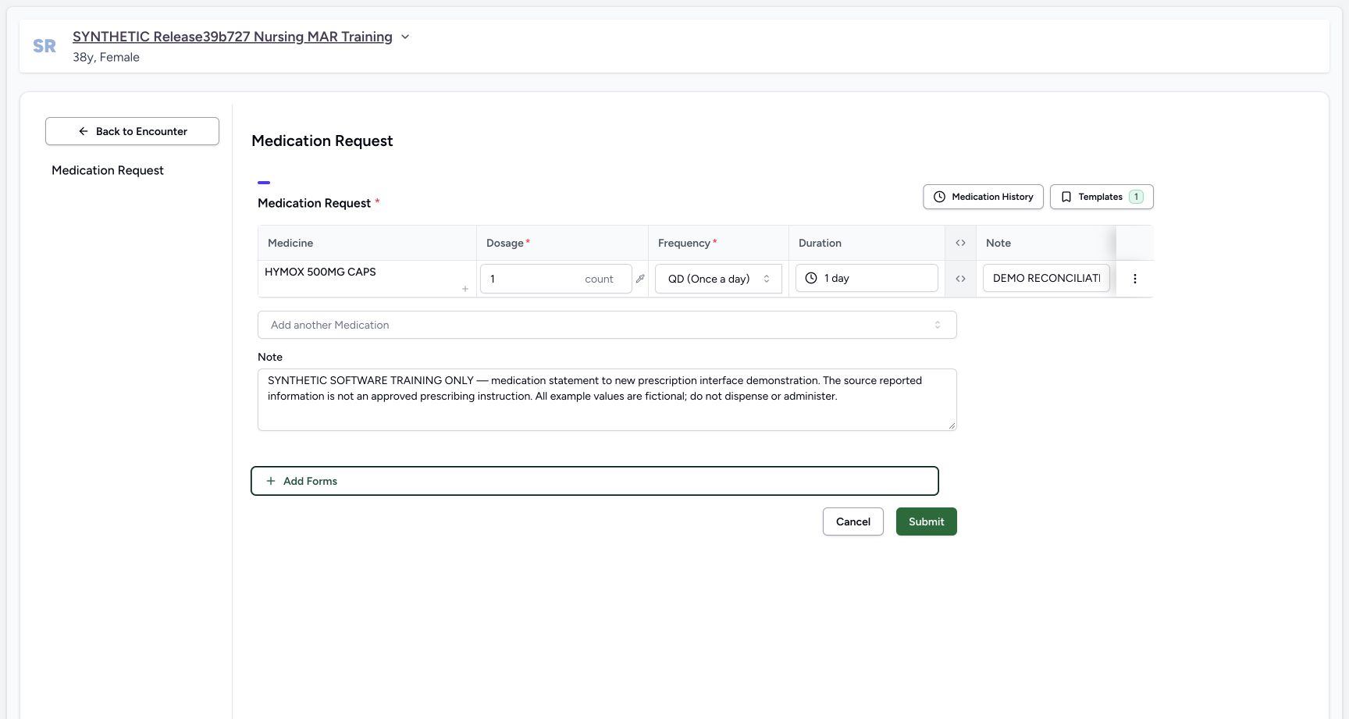This screenshot has width=1349, height=719.
Task: Click the Duration column header
Action: click(x=867, y=243)
